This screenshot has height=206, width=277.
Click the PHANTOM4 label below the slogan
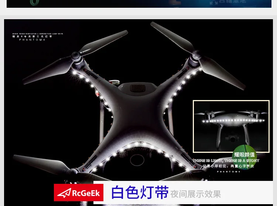click(228, 172)
